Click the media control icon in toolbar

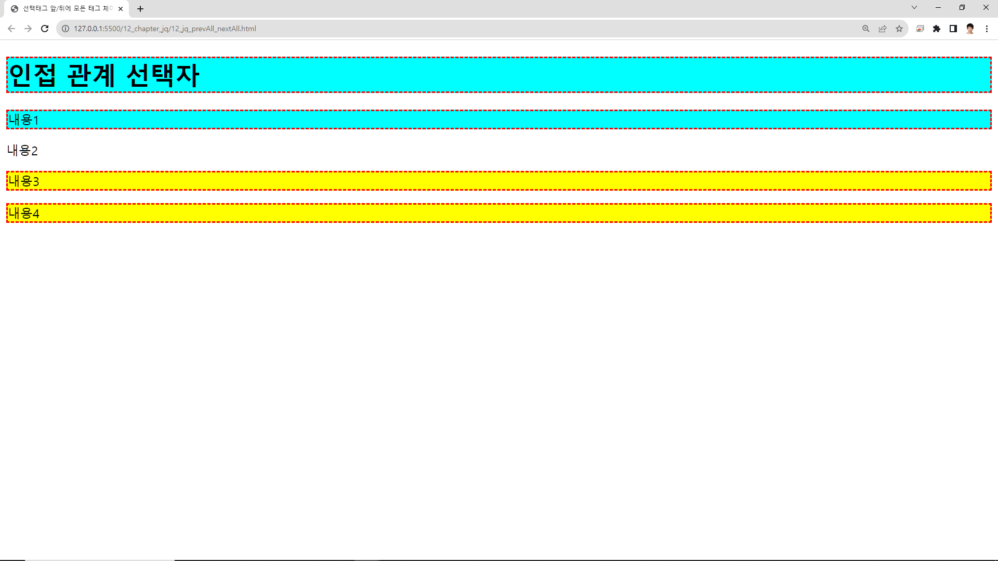920,29
